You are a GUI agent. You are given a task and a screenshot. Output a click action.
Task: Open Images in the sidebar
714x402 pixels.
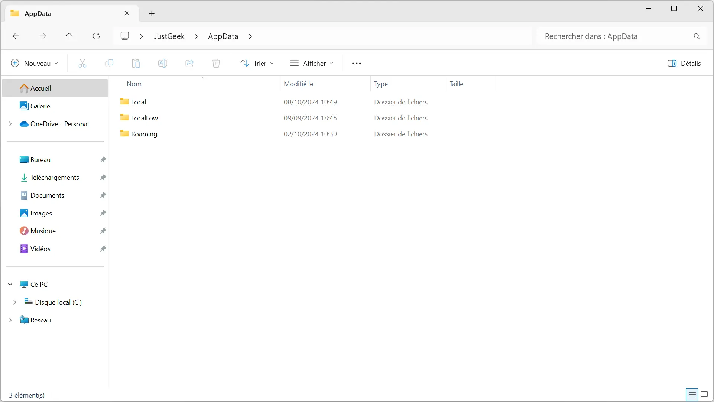[41, 213]
